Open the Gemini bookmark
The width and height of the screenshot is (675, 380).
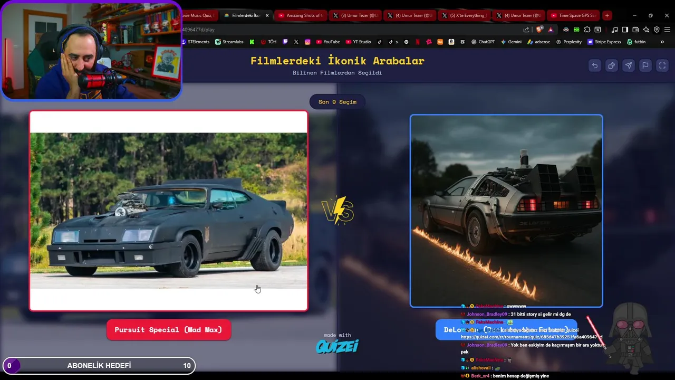pyautogui.click(x=511, y=42)
